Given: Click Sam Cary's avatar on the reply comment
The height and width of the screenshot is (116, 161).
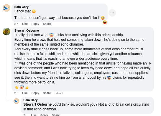Looking at the screenshot, I should (17, 101).
